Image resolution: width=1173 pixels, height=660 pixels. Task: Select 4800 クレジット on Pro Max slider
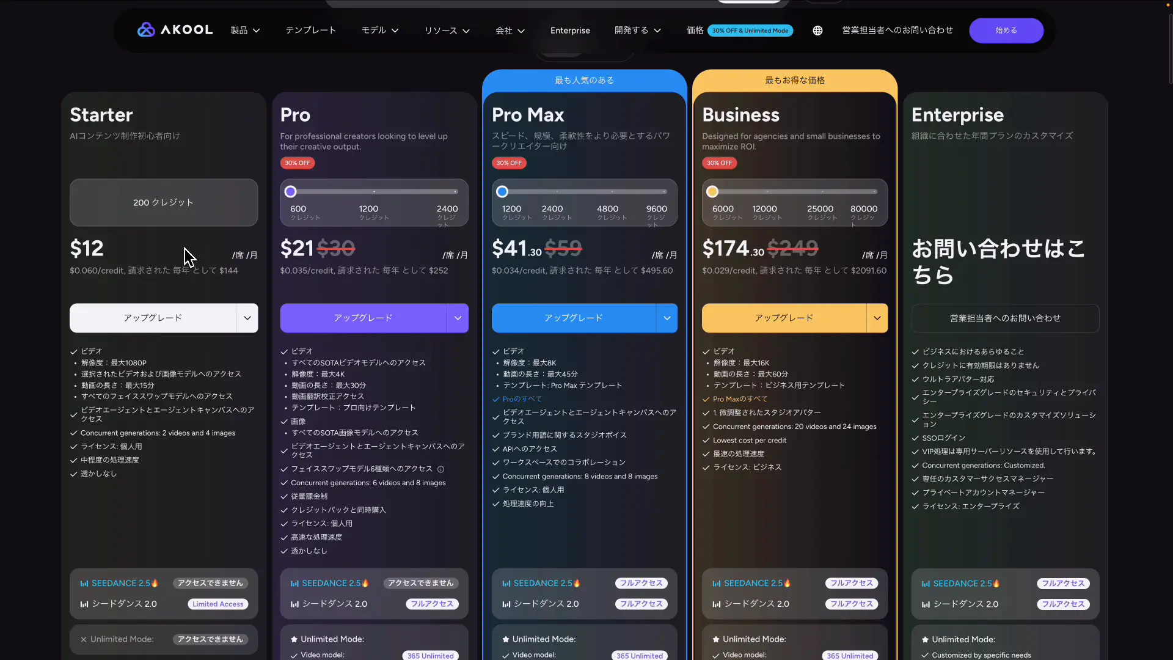coord(612,212)
